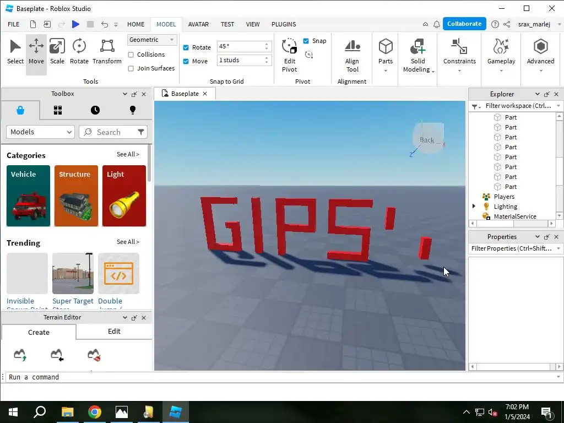The image size is (564, 423).
Task: Open Chrome from the taskbar
Action: coord(95,412)
